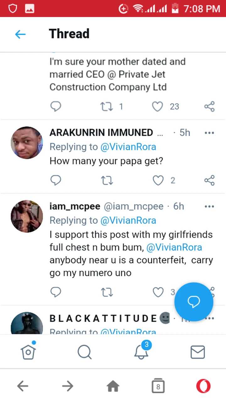Open ARAKUNRIN IMMUNED's profile picture
The width and height of the screenshot is (226, 403).
click(27, 143)
